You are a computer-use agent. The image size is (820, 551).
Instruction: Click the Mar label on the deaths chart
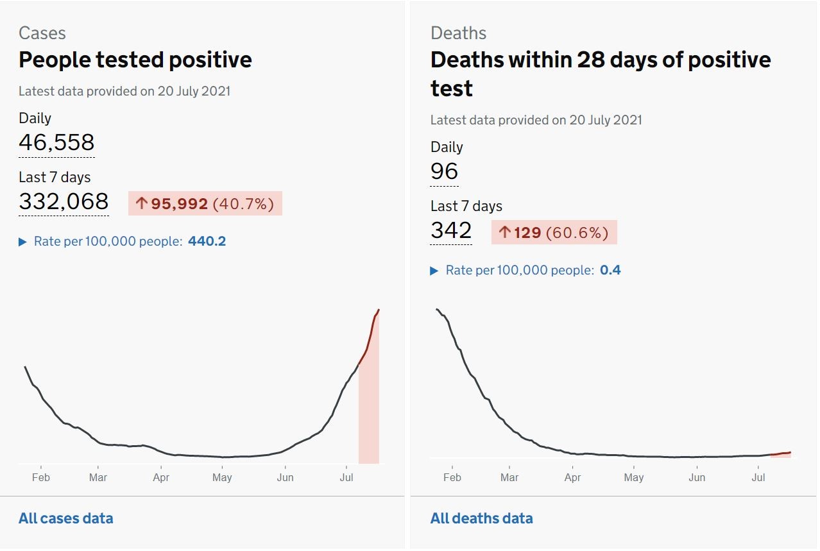509,478
